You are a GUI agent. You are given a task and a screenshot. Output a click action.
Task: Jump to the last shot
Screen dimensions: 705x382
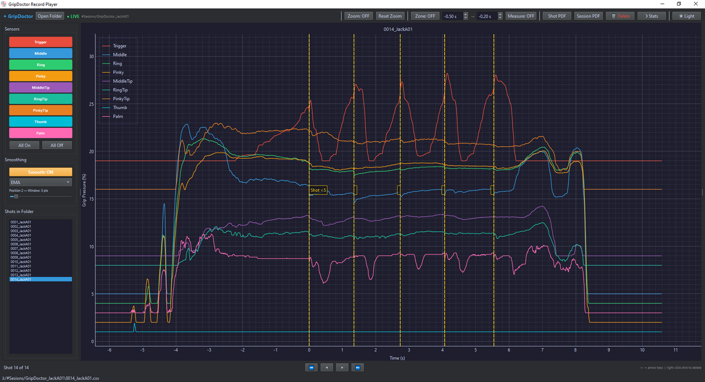(x=358, y=367)
